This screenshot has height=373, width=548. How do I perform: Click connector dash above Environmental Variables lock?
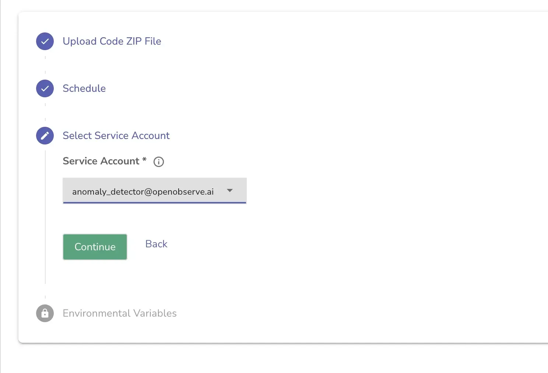pos(45,297)
